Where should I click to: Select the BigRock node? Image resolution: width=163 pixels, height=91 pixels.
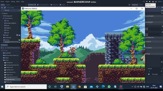[8, 28]
